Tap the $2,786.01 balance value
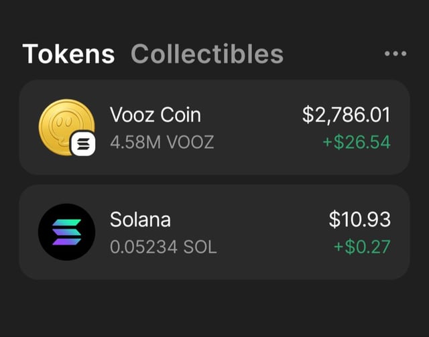The width and height of the screenshot is (429, 337). (346, 115)
